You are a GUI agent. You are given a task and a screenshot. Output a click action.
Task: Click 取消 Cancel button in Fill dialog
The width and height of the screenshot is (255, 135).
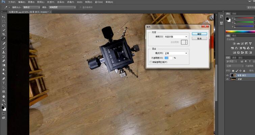click(x=199, y=39)
